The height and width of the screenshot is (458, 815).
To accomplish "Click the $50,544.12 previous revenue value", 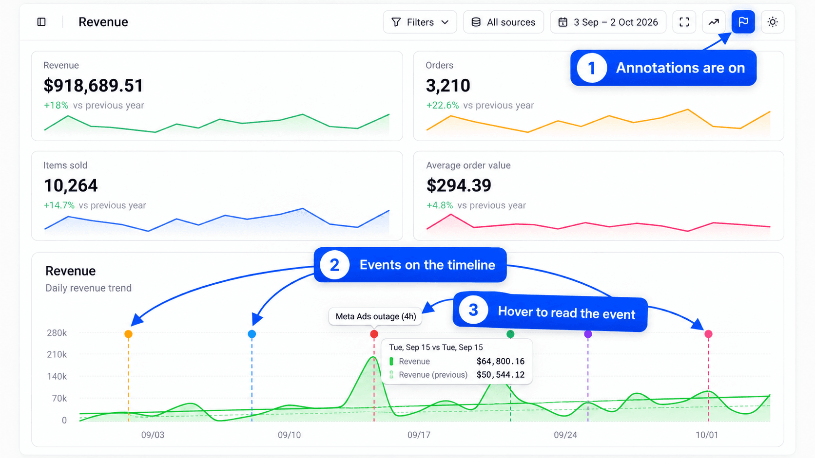I will (500, 375).
